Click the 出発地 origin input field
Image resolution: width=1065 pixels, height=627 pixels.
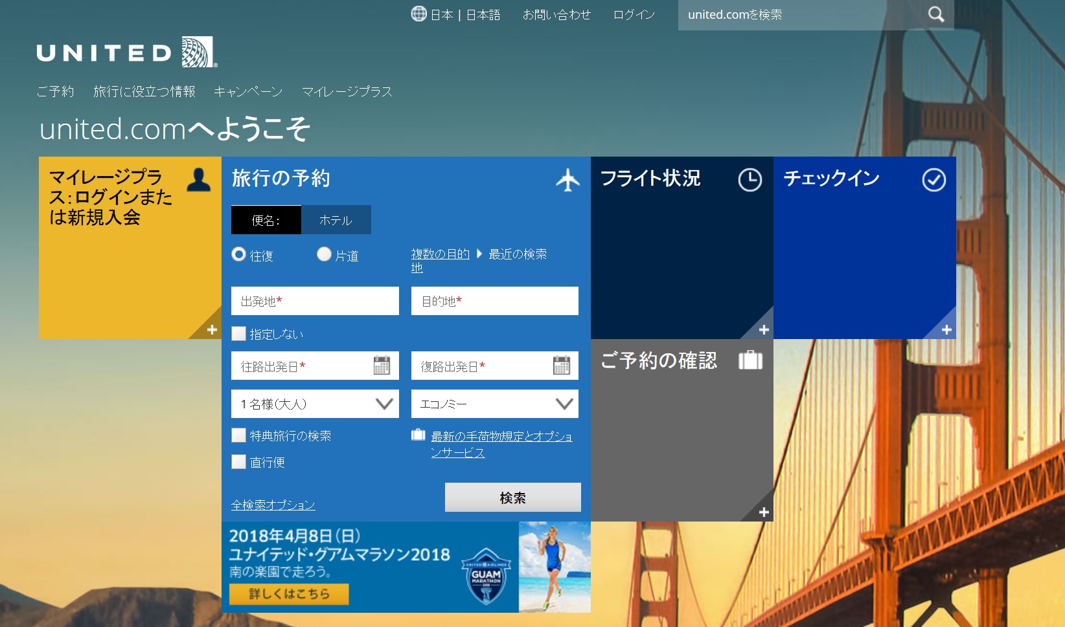[x=315, y=301]
